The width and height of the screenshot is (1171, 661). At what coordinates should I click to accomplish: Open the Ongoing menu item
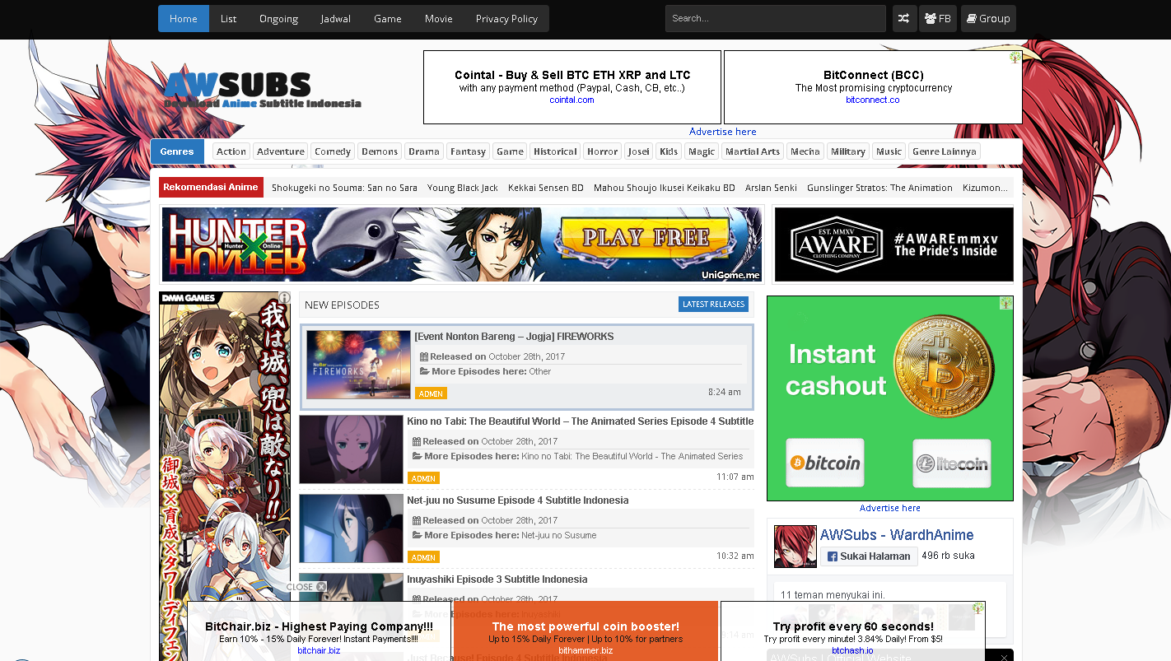tap(278, 18)
